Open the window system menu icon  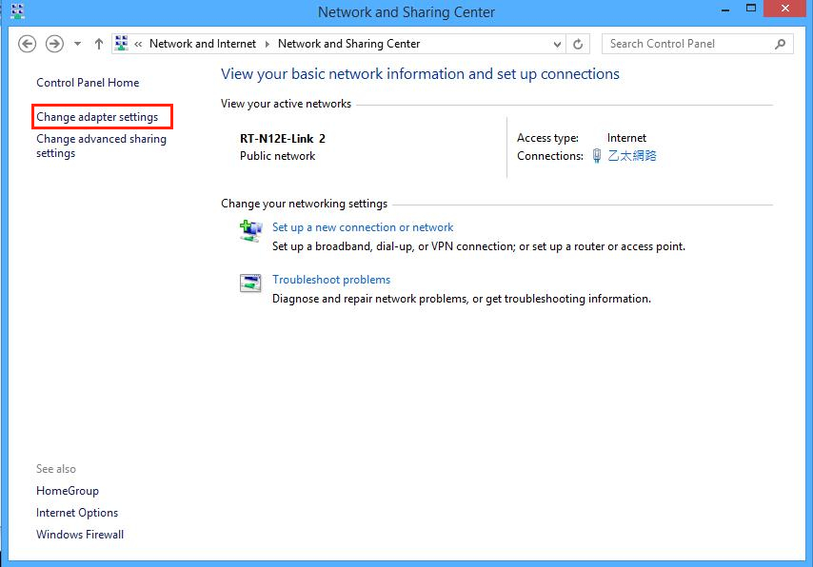[x=17, y=12]
